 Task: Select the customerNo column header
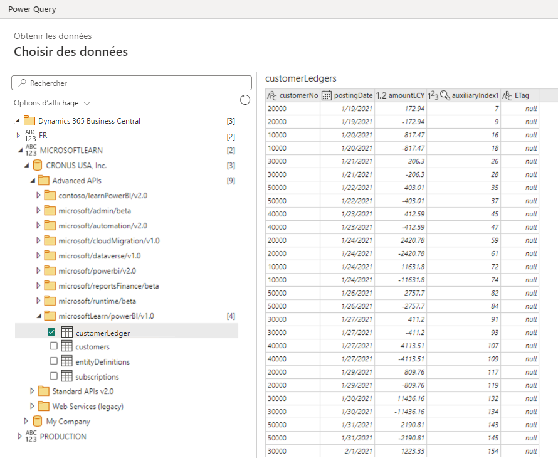point(293,95)
